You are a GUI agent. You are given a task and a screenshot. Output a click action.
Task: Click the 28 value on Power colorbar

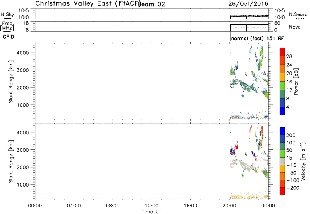tap(289, 56)
